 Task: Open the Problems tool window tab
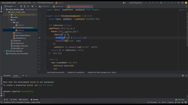tap(23, 100)
